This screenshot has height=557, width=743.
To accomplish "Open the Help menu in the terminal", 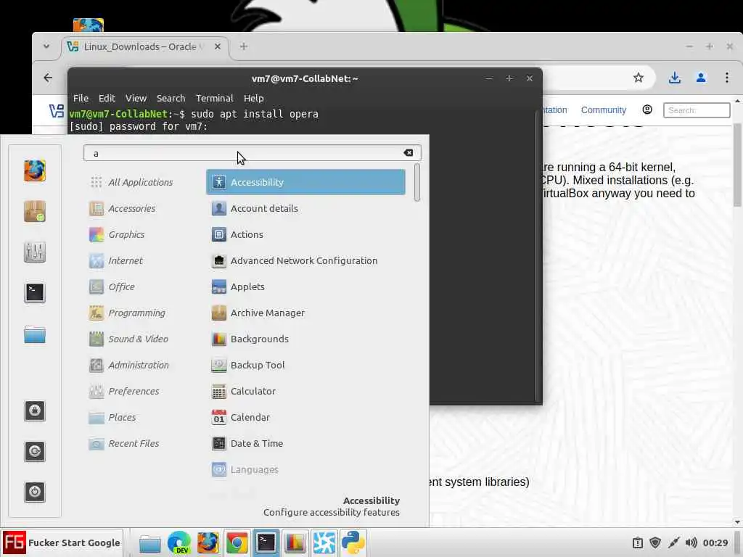I will click(x=253, y=98).
